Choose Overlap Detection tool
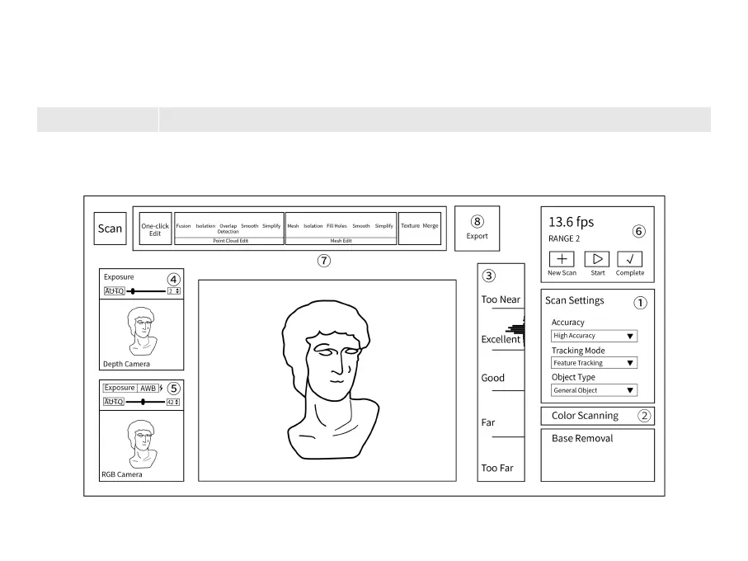Viewport: 748px width, 561px height. pyautogui.click(x=228, y=229)
